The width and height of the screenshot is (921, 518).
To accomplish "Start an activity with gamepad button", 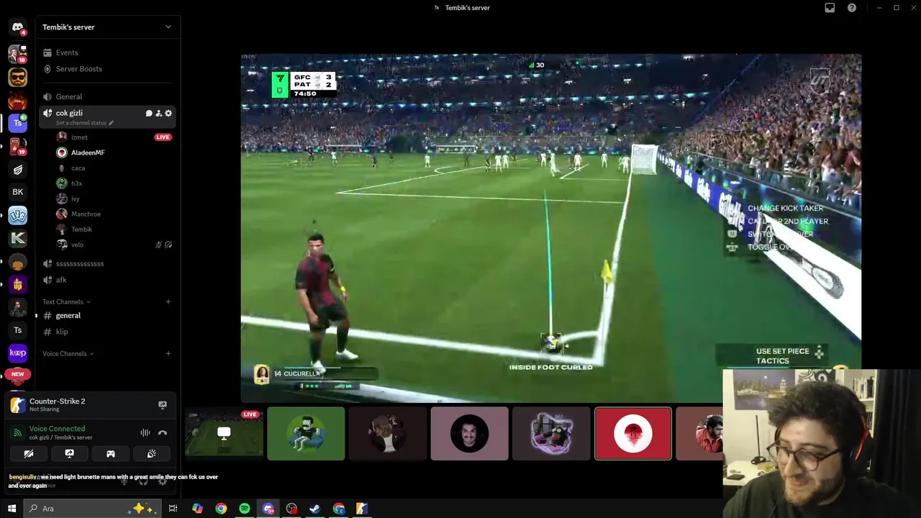I will (x=111, y=454).
